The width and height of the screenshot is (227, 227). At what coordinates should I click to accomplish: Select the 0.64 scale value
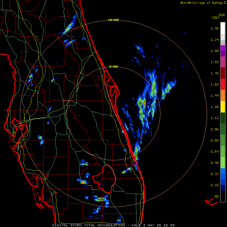[x=215, y=152]
